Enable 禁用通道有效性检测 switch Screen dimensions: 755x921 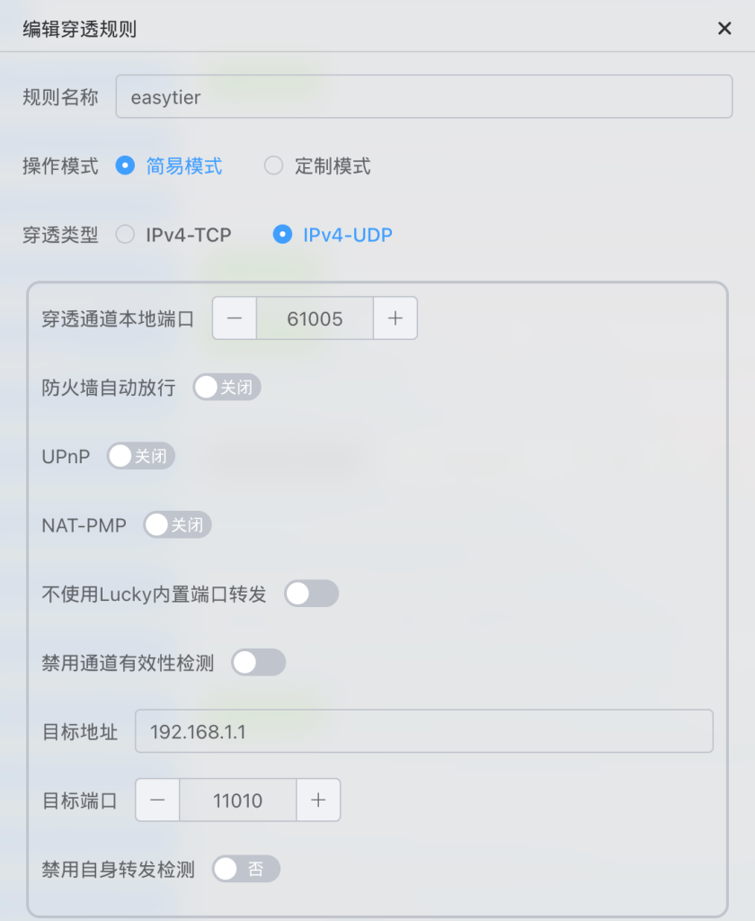[258, 663]
